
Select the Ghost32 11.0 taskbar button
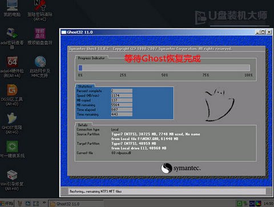coord(76,204)
